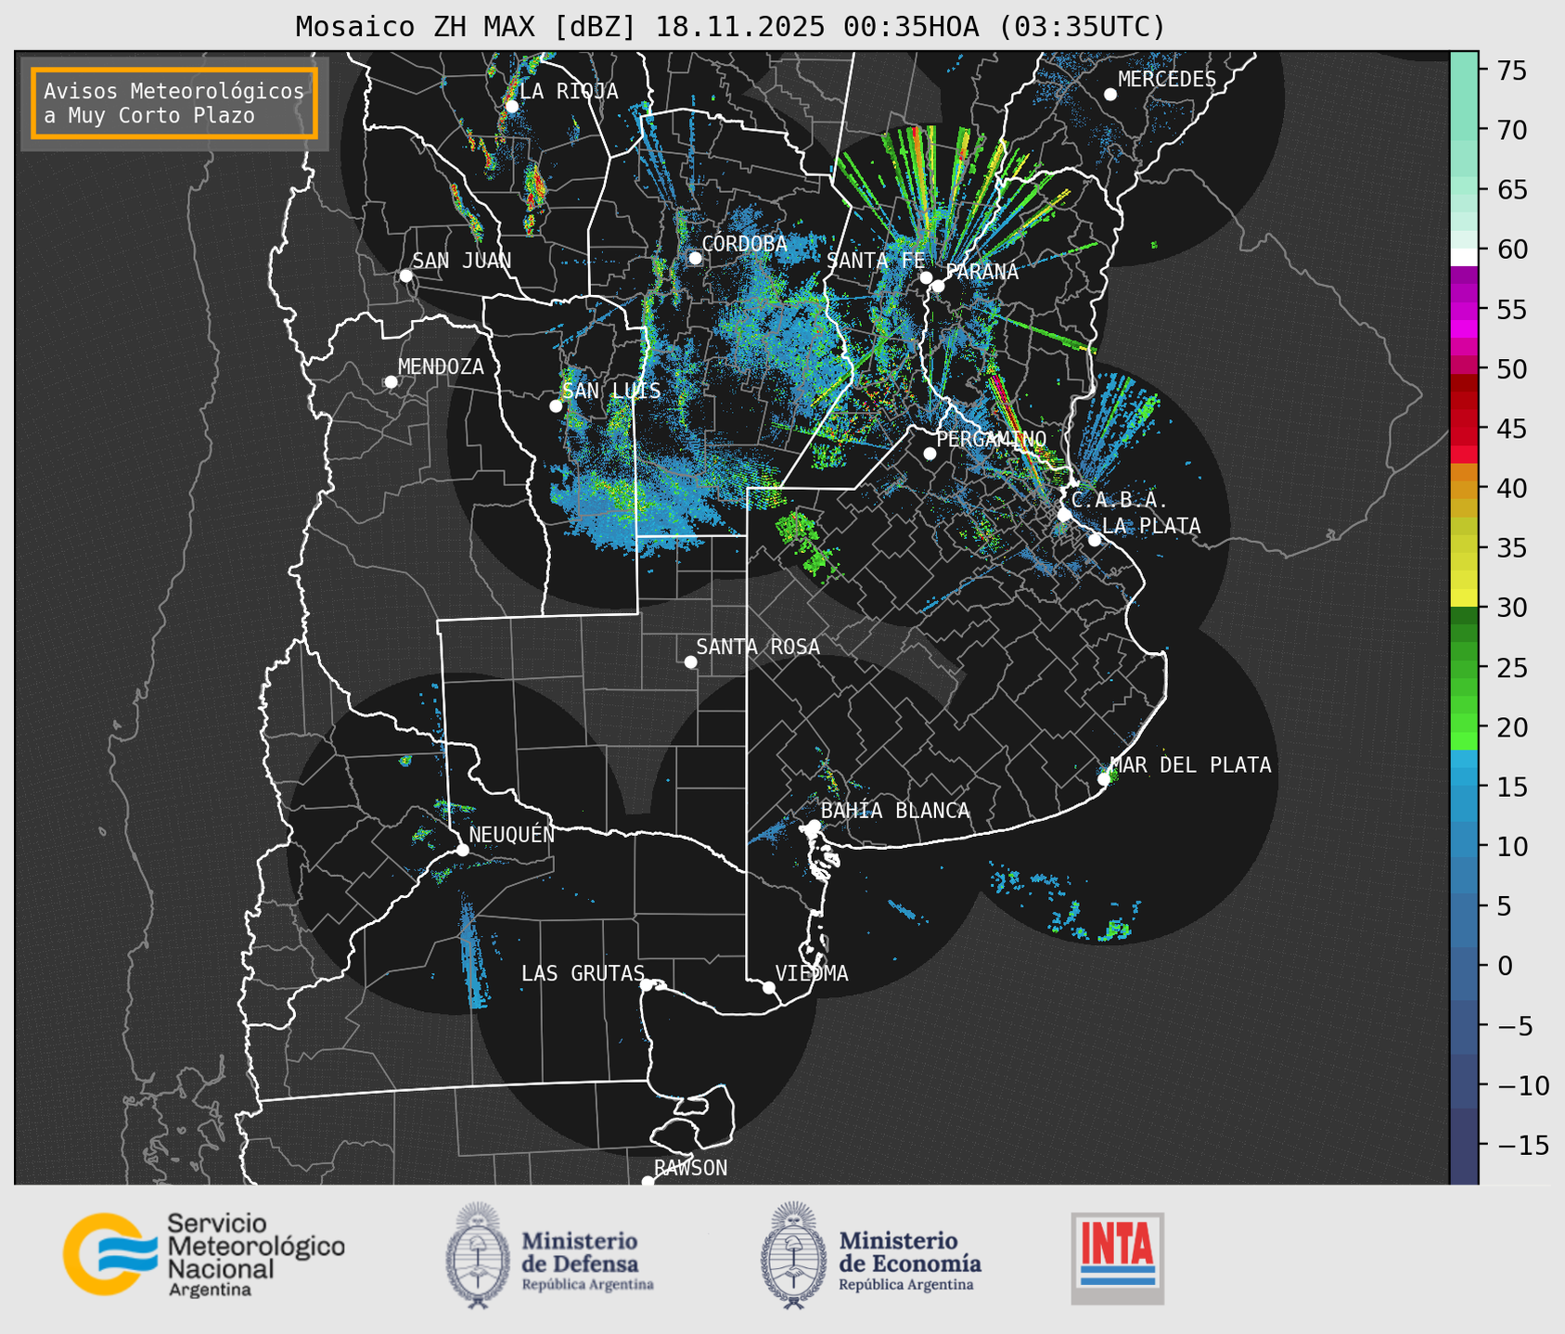Screen dimensions: 1565x1334
Task: Click the 75 dBZ label on color scale
Action: pos(1510,71)
